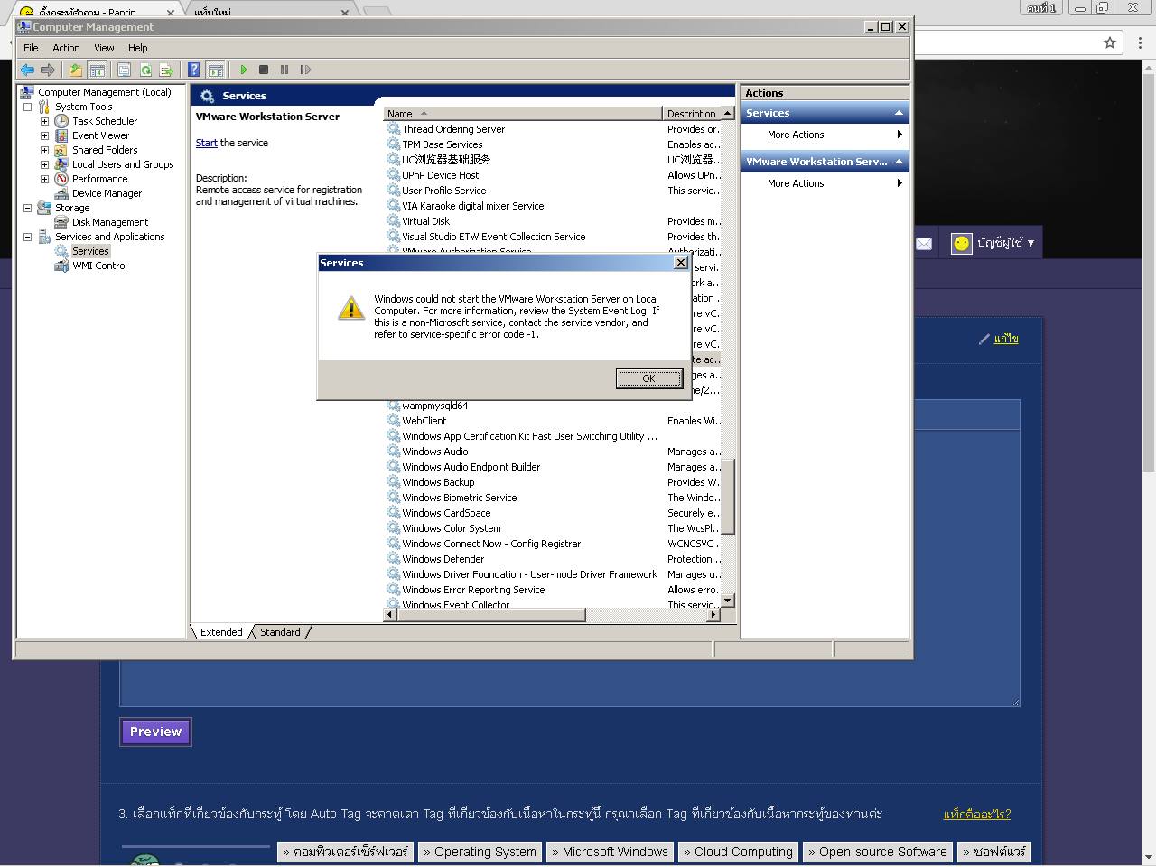Click the Restart Service toolbar icon
Image resolution: width=1156 pixels, height=867 pixels.
[x=305, y=70]
